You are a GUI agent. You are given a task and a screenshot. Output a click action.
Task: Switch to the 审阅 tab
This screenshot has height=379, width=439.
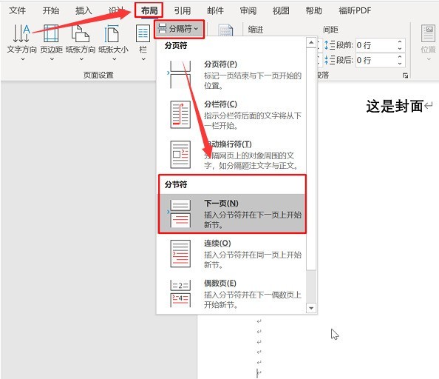coord(248,10)
